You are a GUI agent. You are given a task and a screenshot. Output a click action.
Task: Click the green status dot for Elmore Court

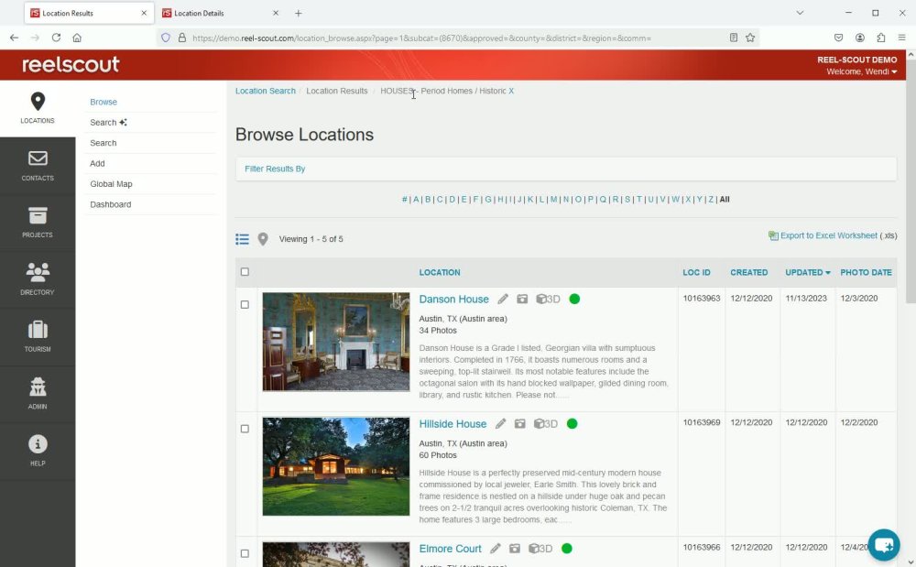pos(566,549)
